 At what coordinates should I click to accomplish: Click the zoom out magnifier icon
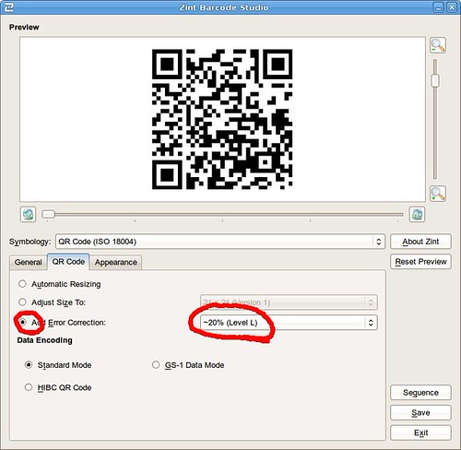(438, 45)
